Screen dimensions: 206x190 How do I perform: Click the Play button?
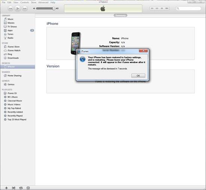click(x=18, y=9)
